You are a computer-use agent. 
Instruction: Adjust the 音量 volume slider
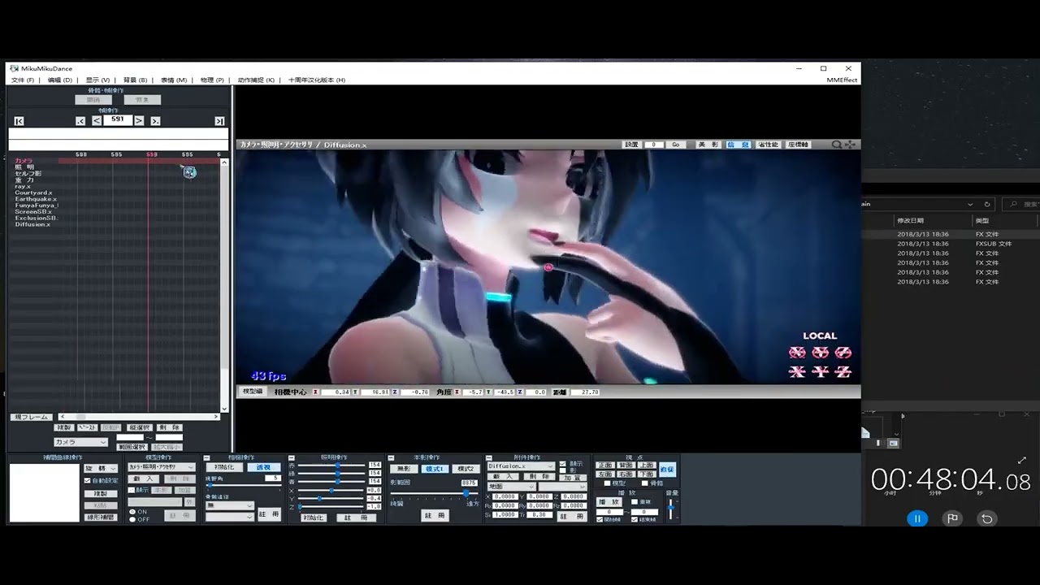(x=670, y=509)
